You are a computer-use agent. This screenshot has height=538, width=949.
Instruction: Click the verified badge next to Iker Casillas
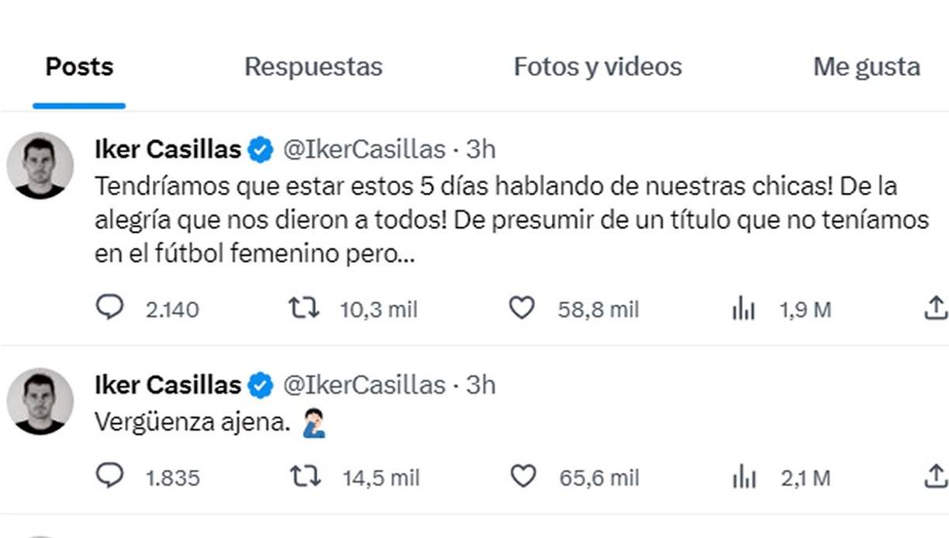pyautogui.click(x=261, y=149)
